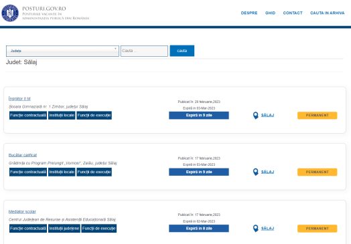Click Expiră în 03-Mar-2023 text, Bucătar card
The height and width of the screenshot is (244, 351).
199,164
